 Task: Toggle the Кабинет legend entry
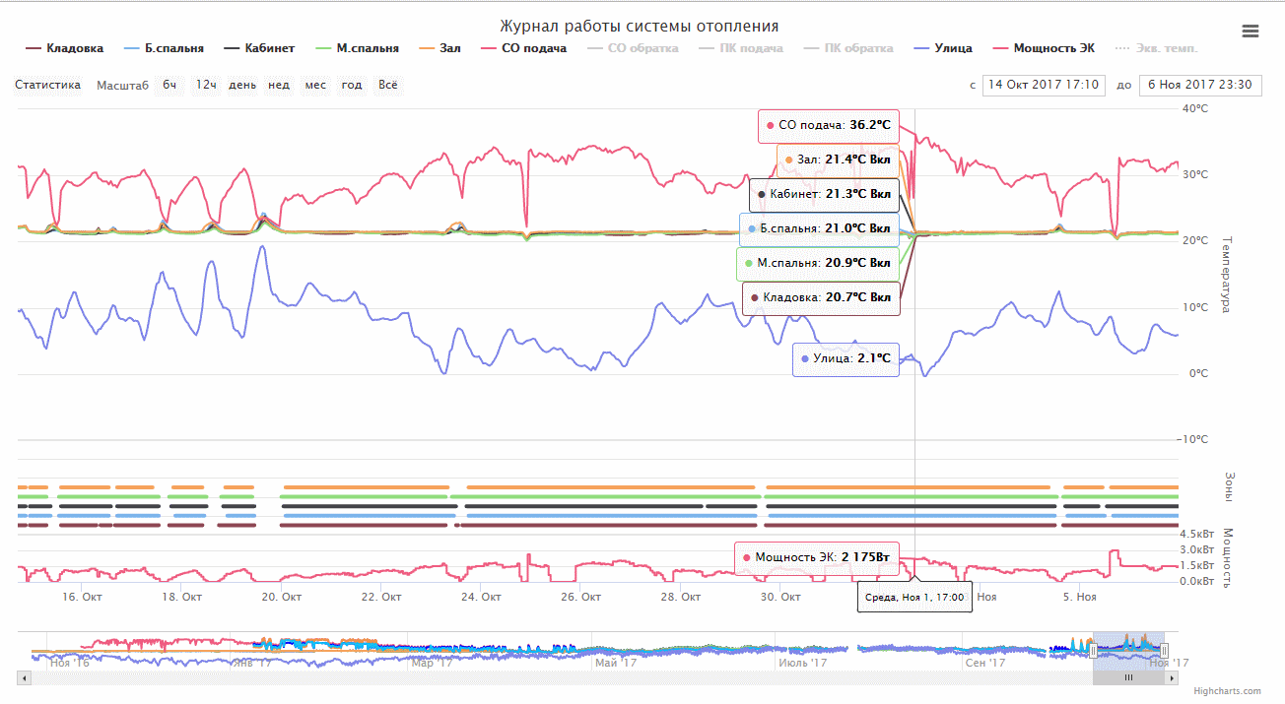click(x=259, y=48)
